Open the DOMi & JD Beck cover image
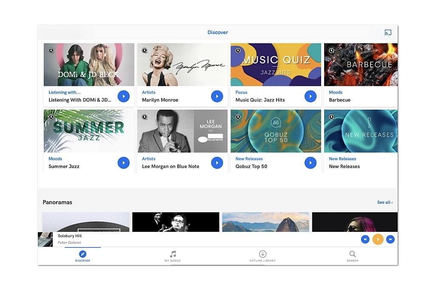Viewport: 435px width, 290px height. (x=89, y=65)
